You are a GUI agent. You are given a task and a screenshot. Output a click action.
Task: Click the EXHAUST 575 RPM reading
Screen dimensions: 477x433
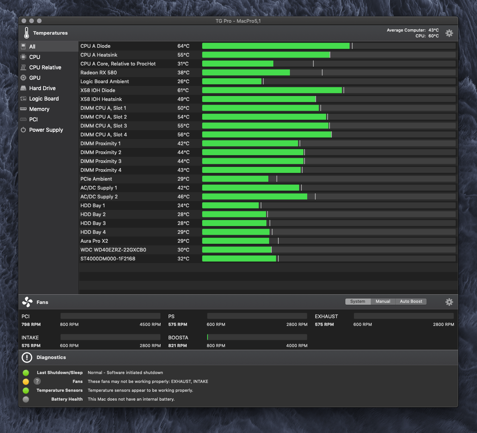(x=324, y=324)
